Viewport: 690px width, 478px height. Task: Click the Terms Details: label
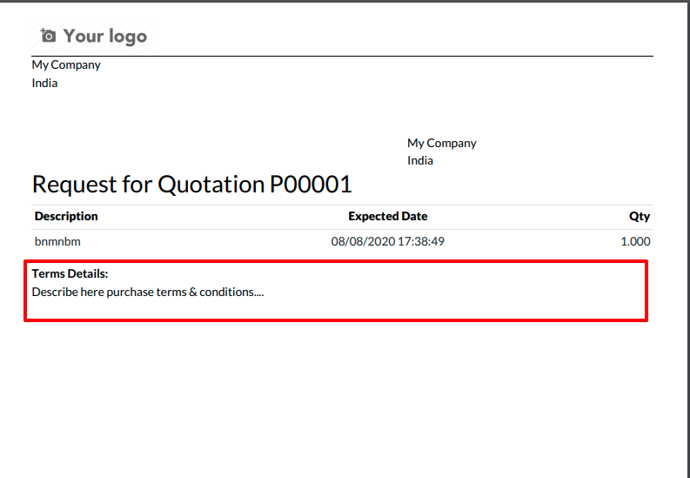point(70,273)
